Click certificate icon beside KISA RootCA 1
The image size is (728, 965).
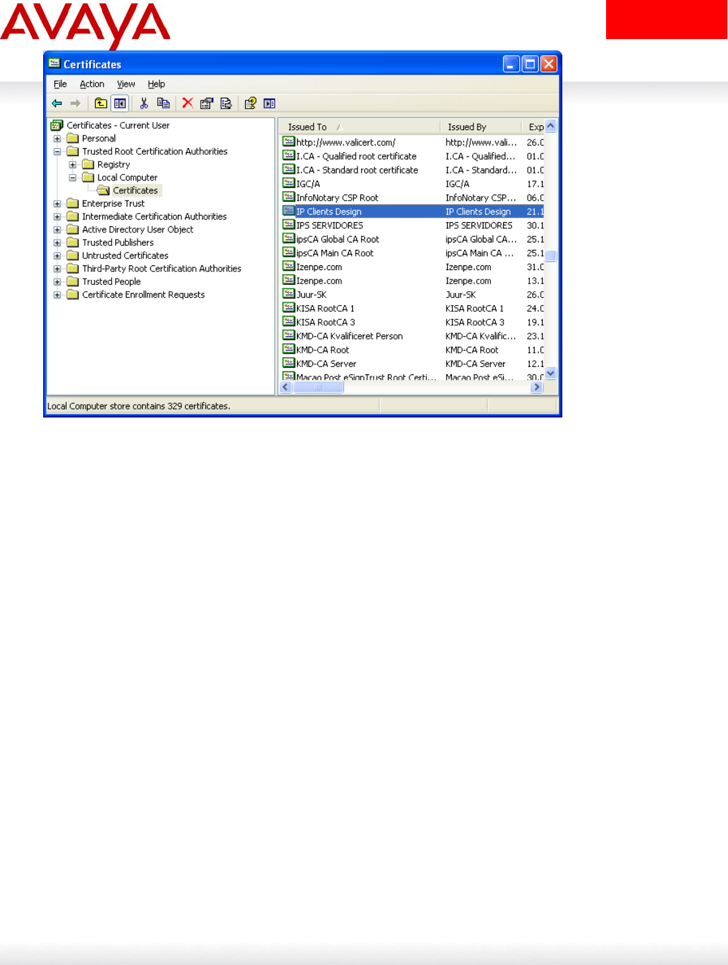point(288,308)
